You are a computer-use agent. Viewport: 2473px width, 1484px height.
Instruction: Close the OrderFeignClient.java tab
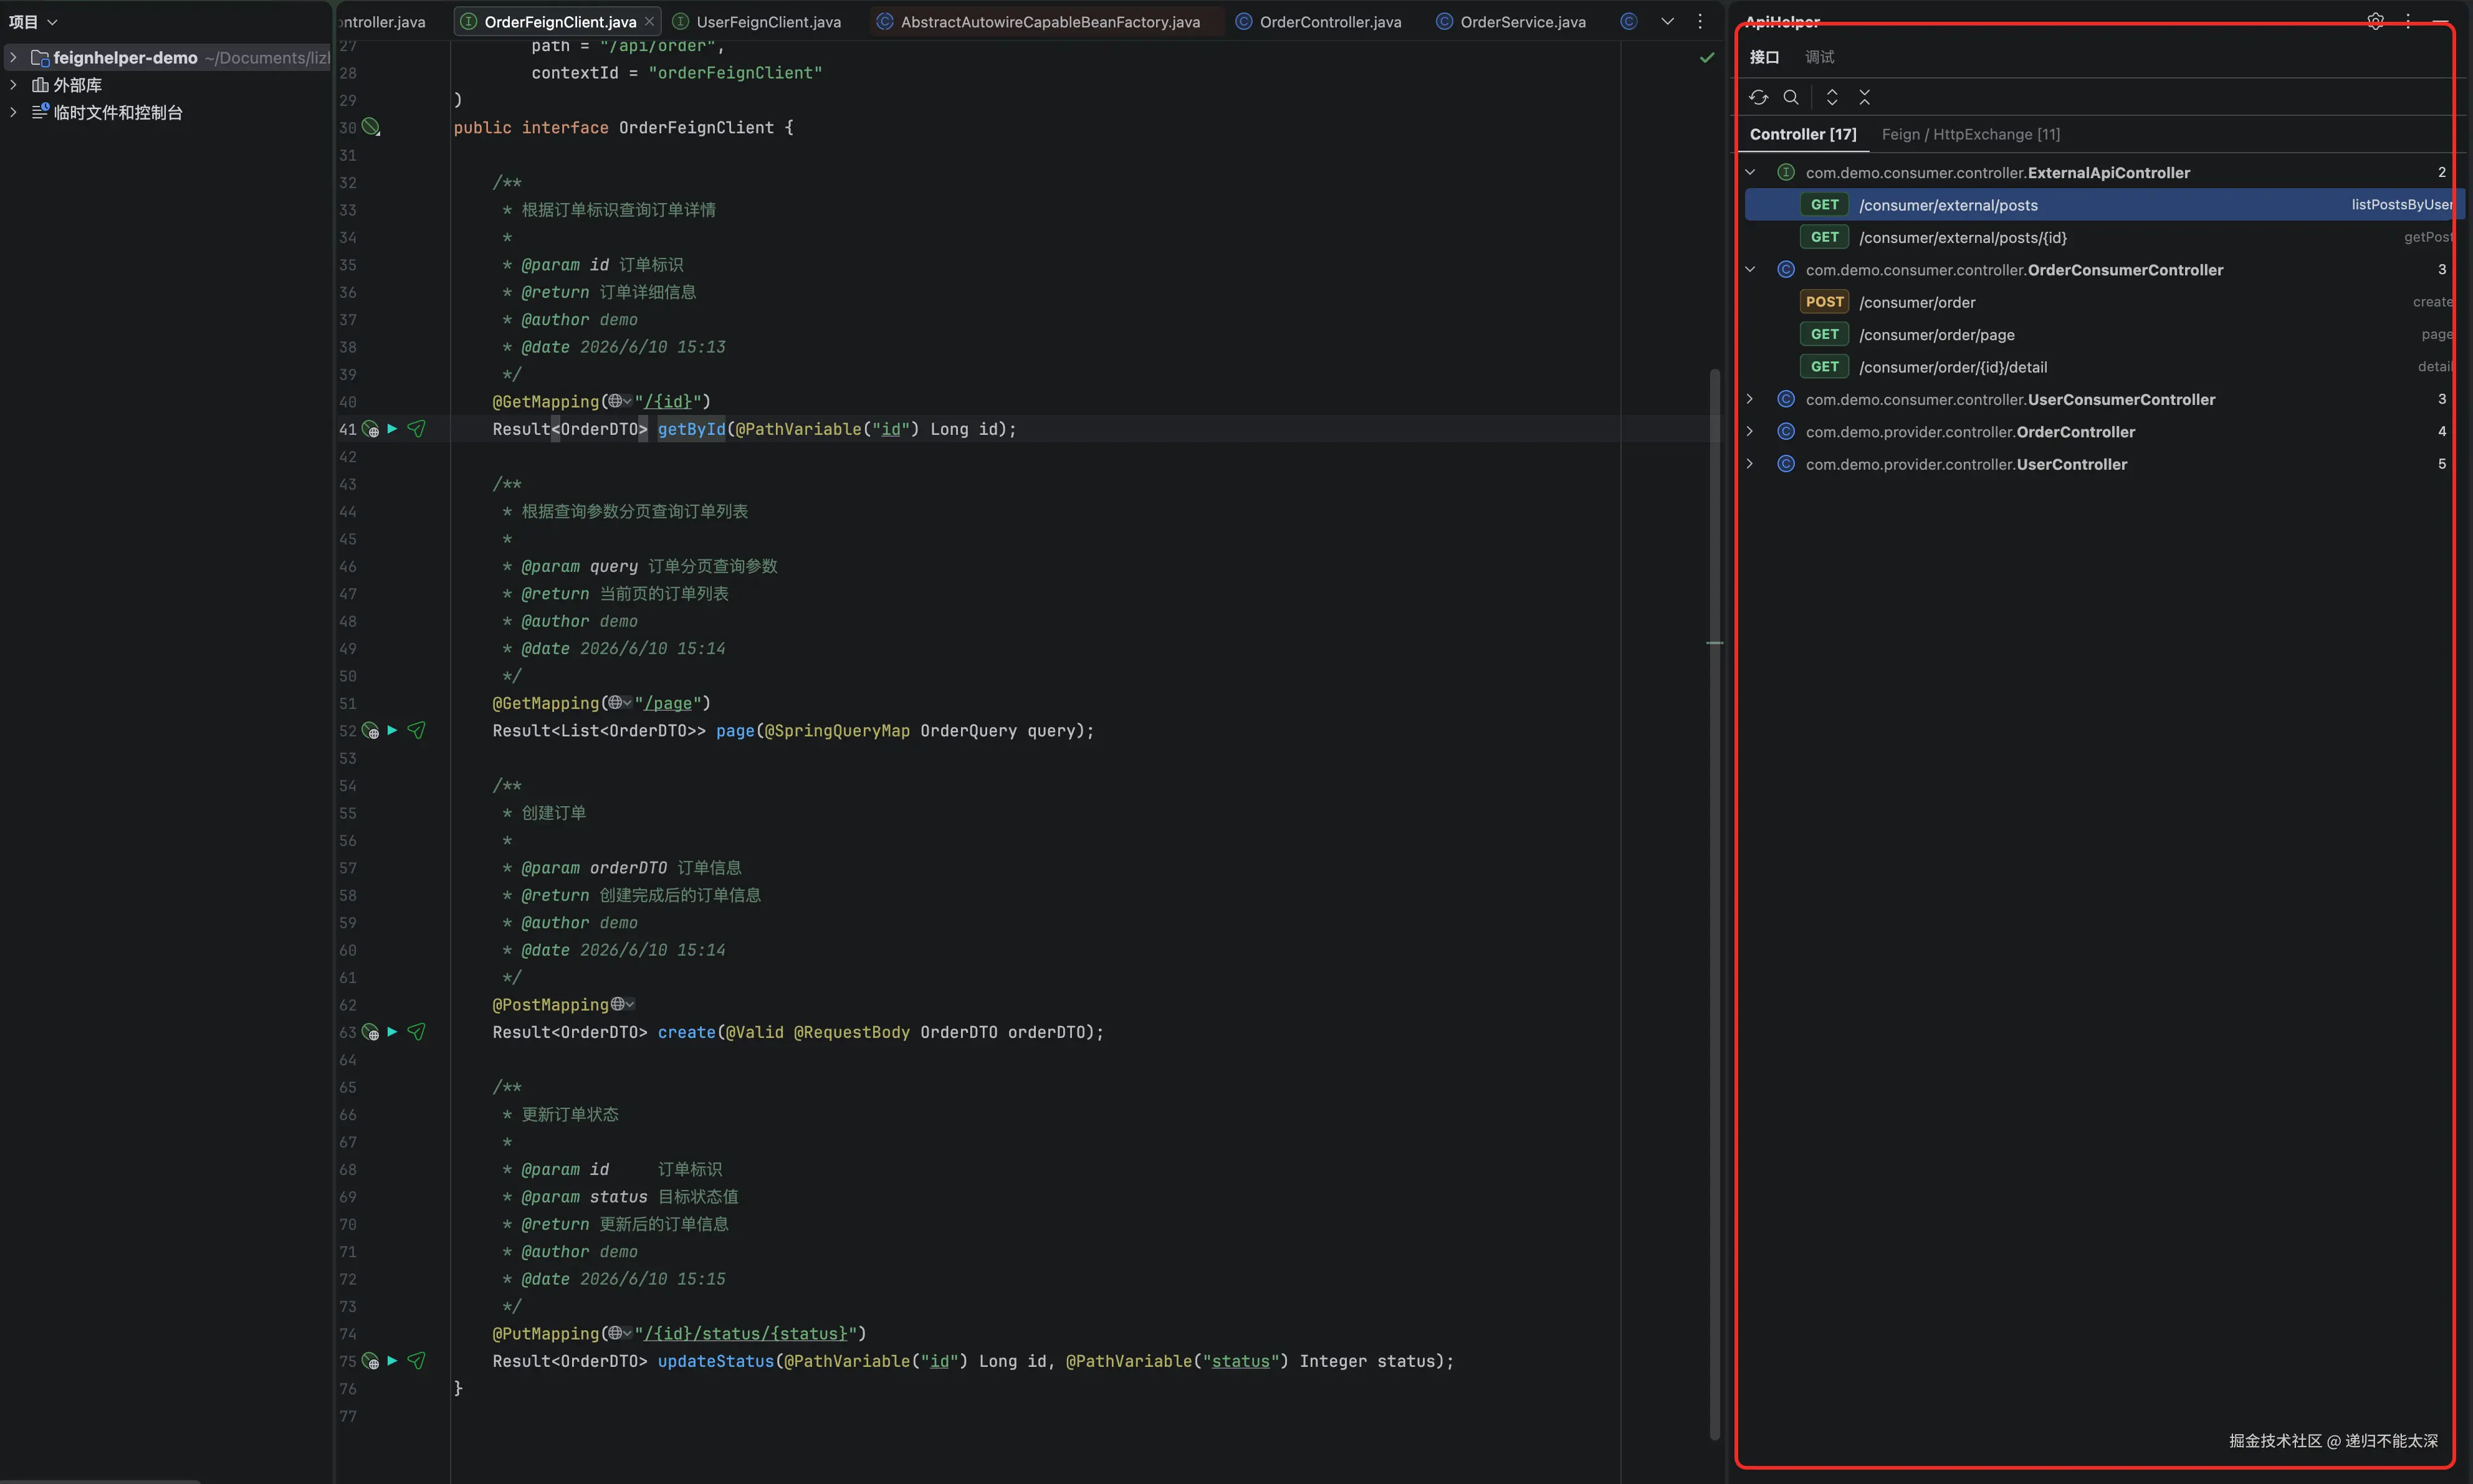tap(649, 21)
